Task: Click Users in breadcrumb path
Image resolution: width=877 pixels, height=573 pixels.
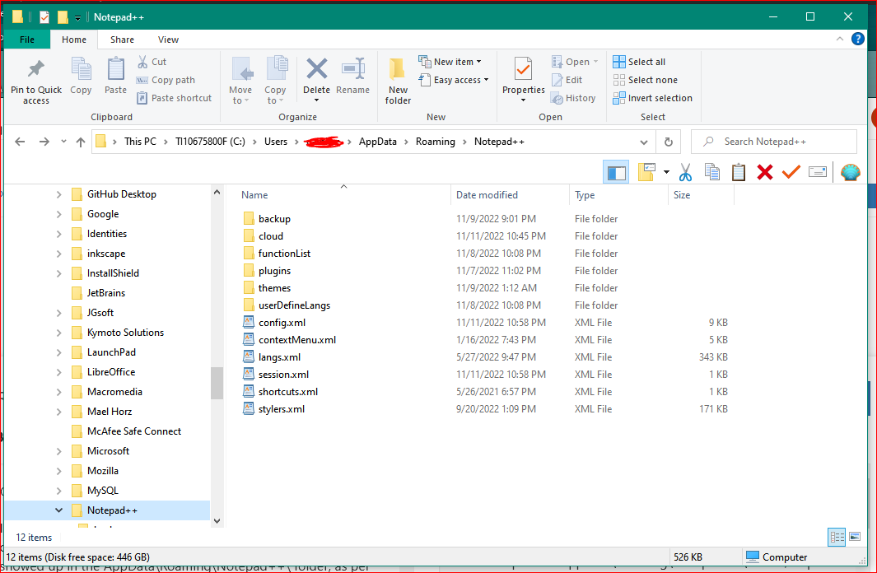Action: point(276,142)
